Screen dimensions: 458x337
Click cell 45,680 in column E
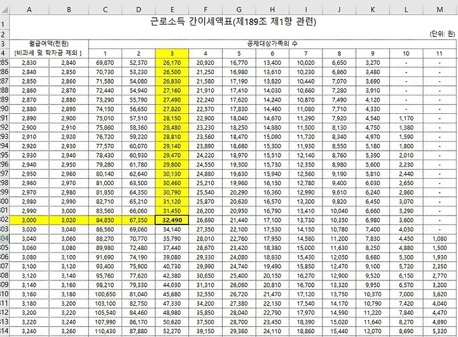click(x=172, y=294)
